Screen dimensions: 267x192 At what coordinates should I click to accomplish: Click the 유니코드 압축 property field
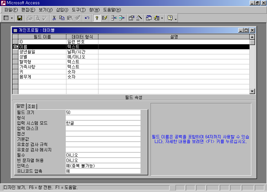click(103, 171)
